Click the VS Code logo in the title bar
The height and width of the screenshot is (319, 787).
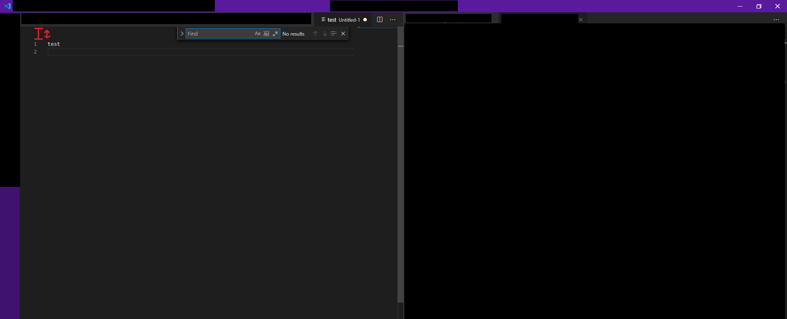click(7, 6)
